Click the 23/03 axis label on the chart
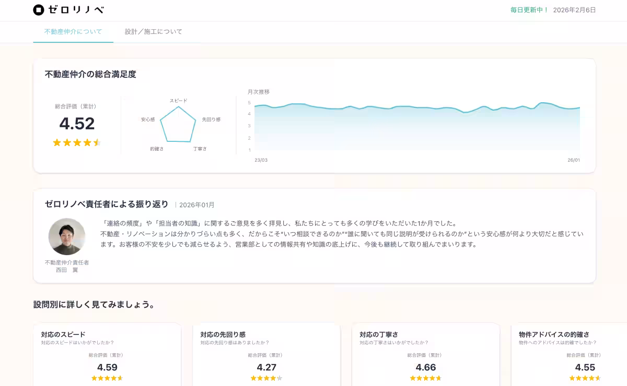 pos(262,161)
